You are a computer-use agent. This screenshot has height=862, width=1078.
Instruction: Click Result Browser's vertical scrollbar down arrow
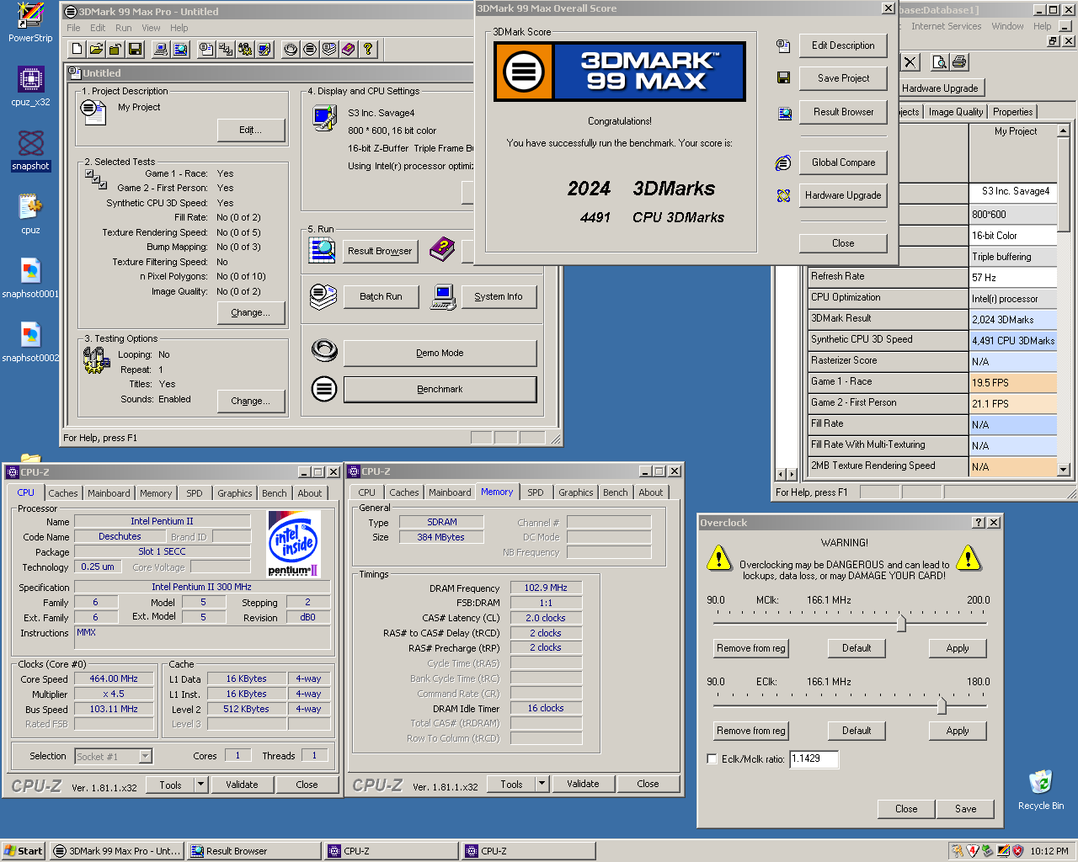pos(1064,470)
